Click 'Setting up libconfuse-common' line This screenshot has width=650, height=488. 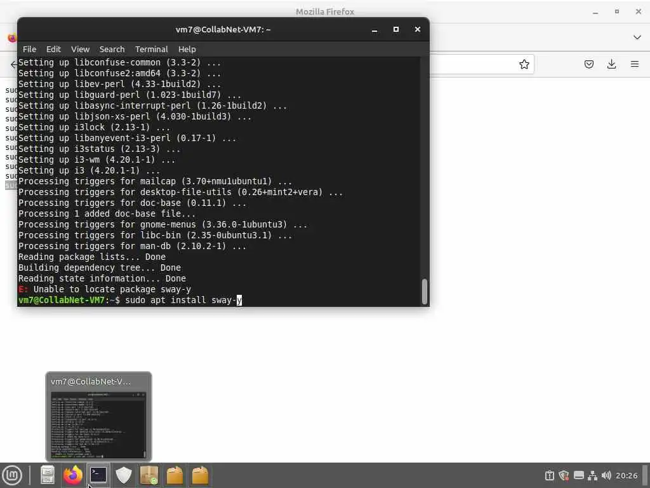[x=119, y=63]
